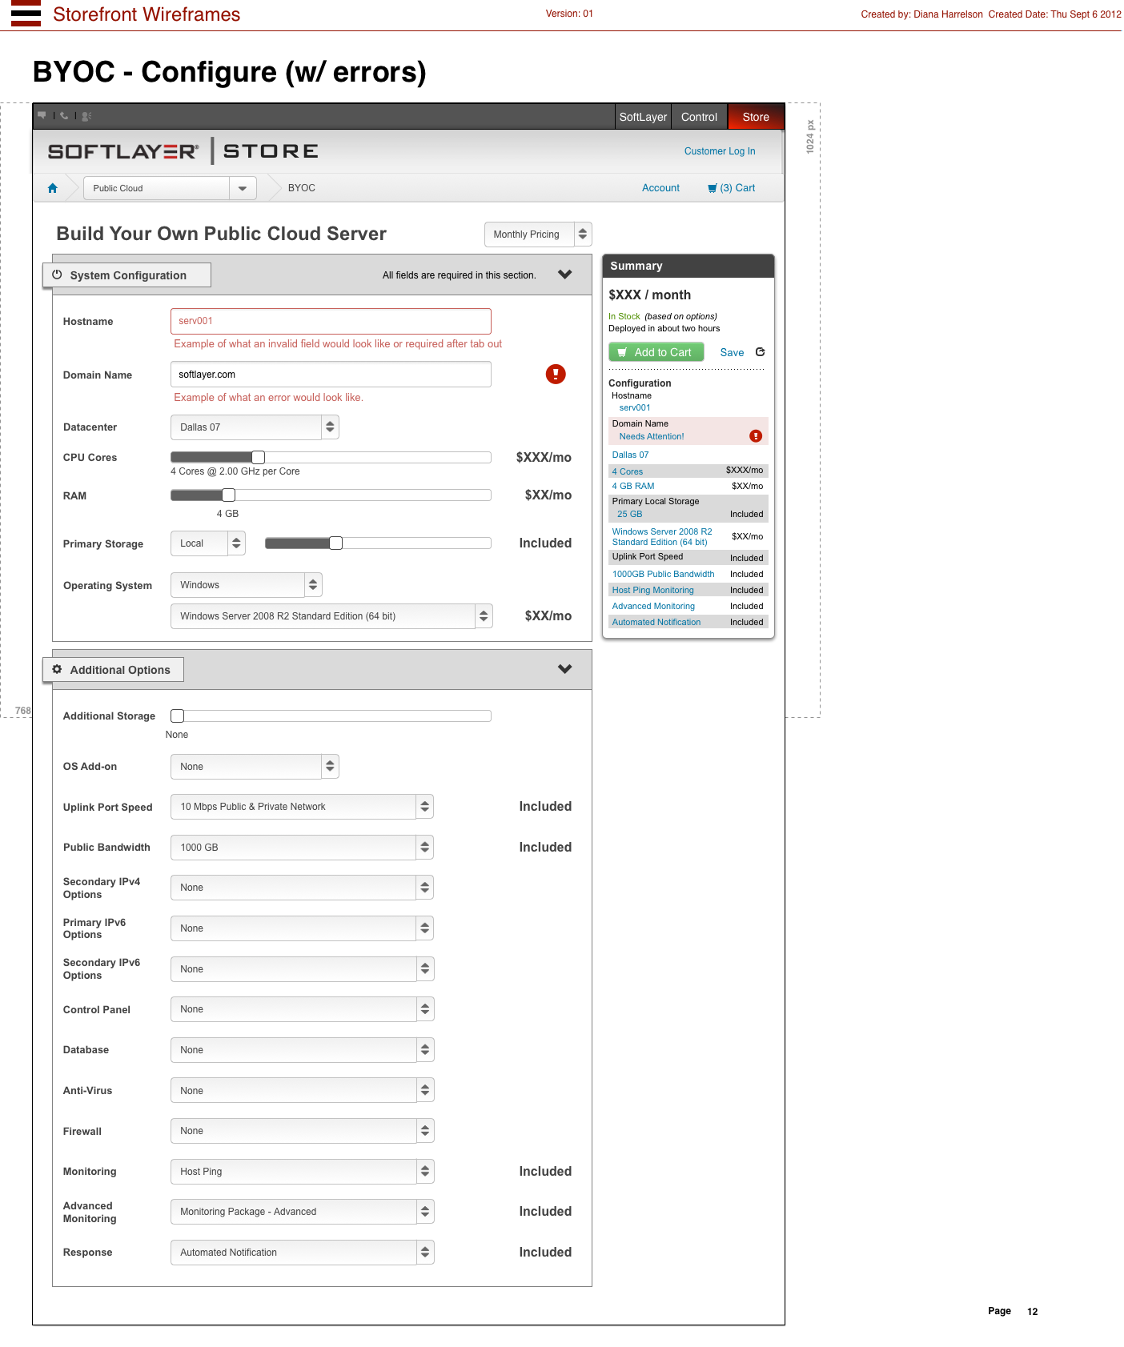Open the Datacenter Dallas 07 dropdown
The width and height of the screenshot is (1124, 1347).
[255, 427]
